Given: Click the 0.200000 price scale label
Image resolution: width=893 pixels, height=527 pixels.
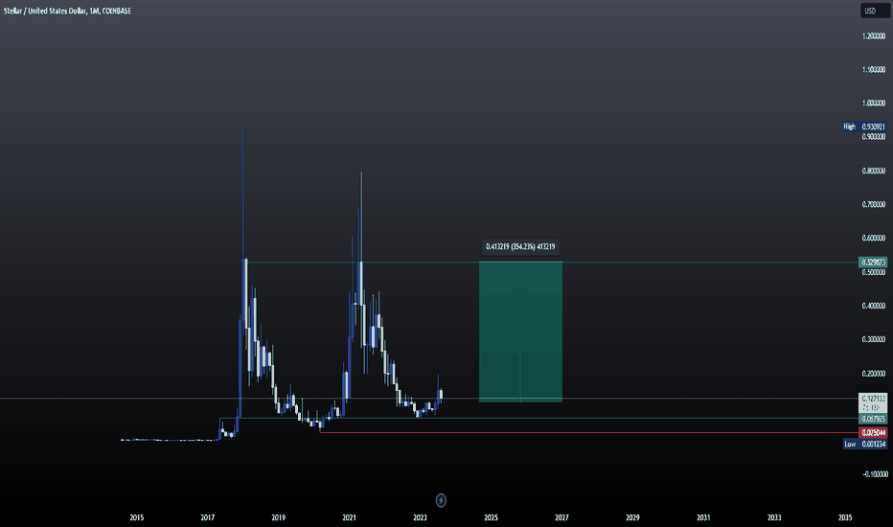Looking at the screenshot, I should click(x=874, y=374).
